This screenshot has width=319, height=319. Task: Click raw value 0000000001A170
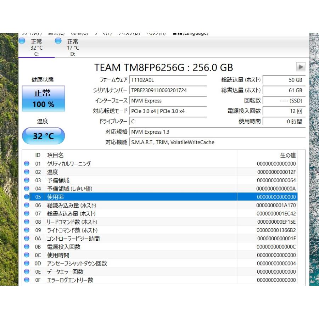(x=276, y=205)
